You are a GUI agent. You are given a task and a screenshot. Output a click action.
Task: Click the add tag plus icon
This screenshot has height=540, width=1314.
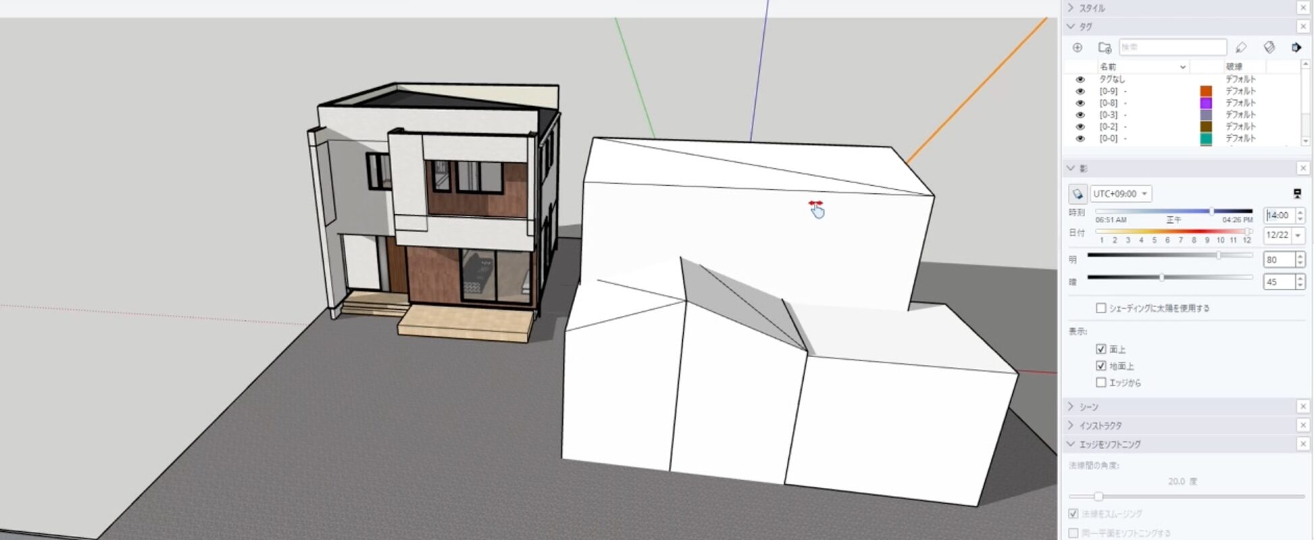tap(1077, 47)
